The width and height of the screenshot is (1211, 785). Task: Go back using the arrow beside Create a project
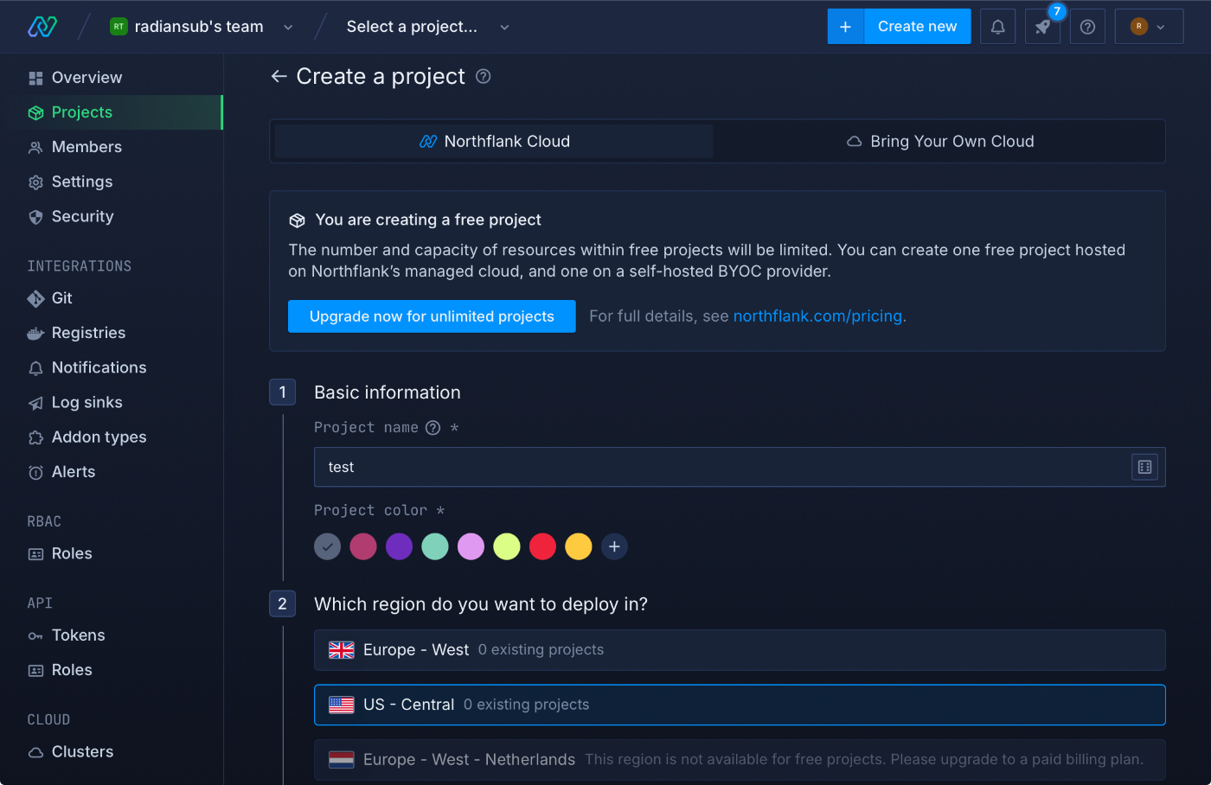tap(279, 76)
